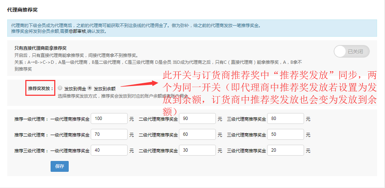Viewport: 385px width, 188px height.
Task: Click the 三级代理商推荐奖金 field showing 80
Action: (x=285, y=118)
